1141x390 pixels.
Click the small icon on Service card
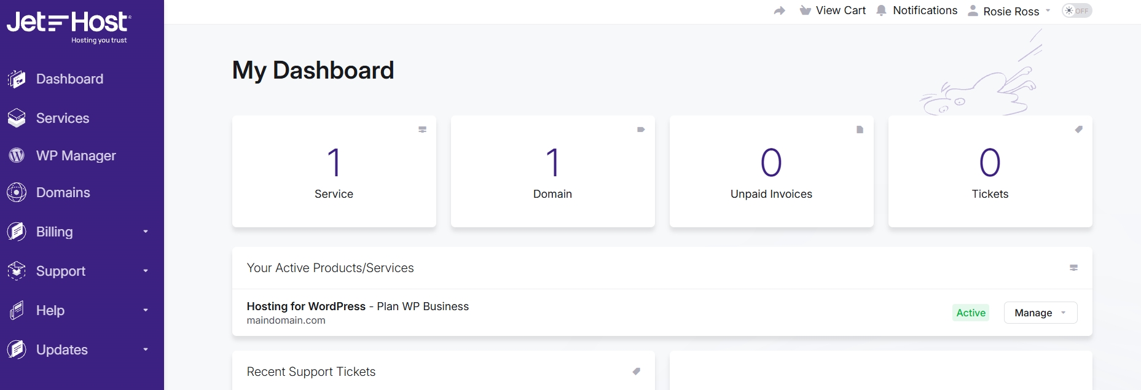click(422, 130)
